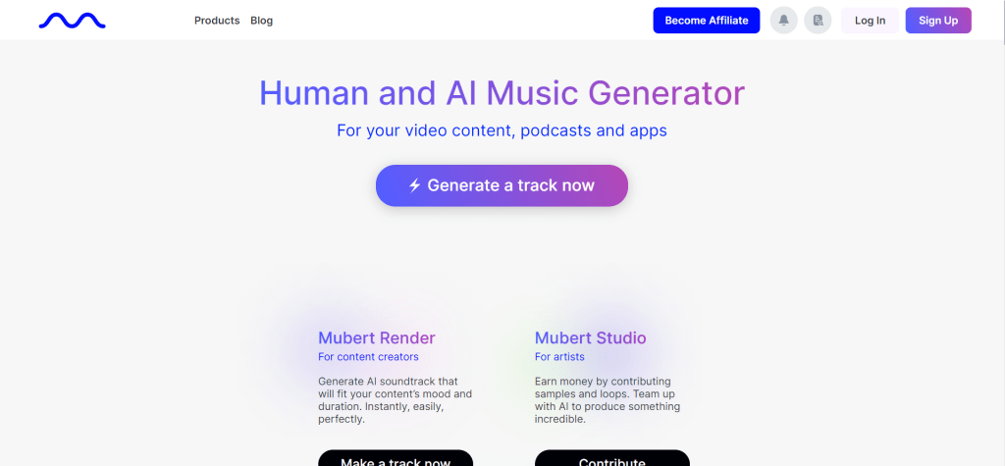The width and height of the screenshot is (1005, 466).
Task: Click the Contribute button
Action: tap(612, 458)
